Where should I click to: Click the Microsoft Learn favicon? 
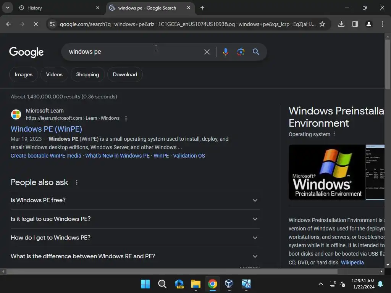[16, 114]
